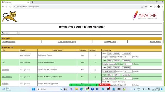Stop the Tomcat Host Manager Application
This screenshot has height=92, width=165.
point(110,75)
